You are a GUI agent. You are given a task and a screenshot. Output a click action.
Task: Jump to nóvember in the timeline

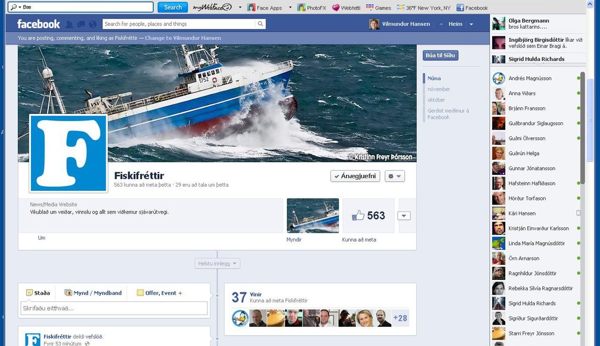click(438, 89)
